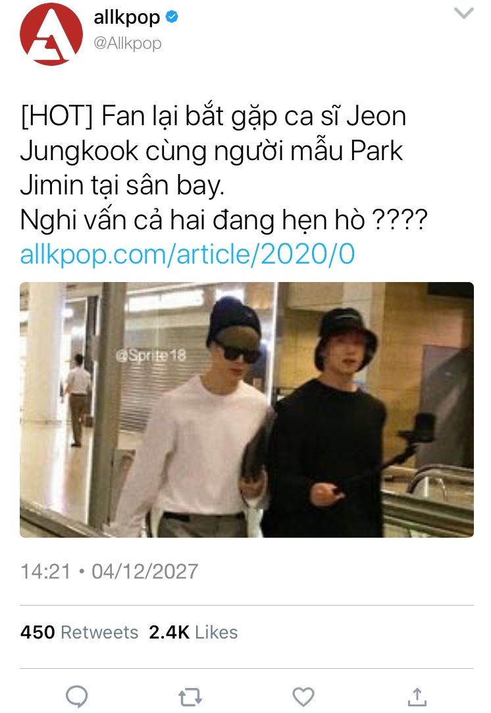
Task: Open the allkpop display name
Action: click(127, 18)
